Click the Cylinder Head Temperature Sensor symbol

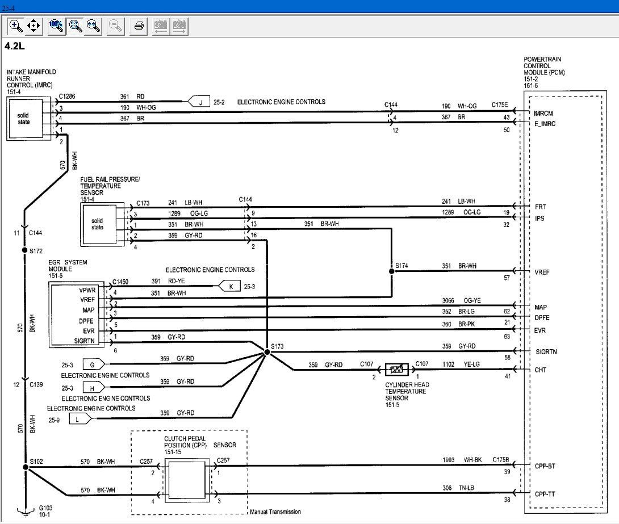pos(396,370)
